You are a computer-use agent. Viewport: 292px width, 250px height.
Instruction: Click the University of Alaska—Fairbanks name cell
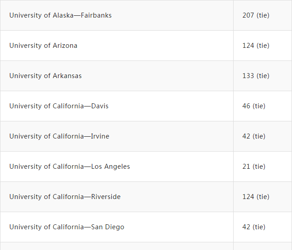click(60, 15)
